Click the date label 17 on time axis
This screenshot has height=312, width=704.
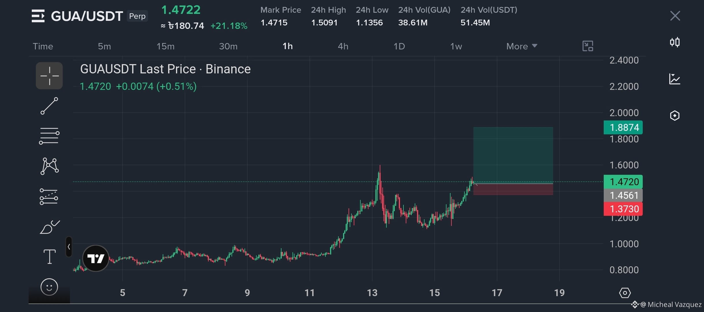pyautogui.click(x=497, y=293)
